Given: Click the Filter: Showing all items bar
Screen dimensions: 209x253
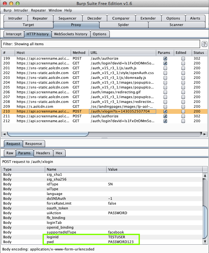Looking at the screenshot, I should click(100, 44).
